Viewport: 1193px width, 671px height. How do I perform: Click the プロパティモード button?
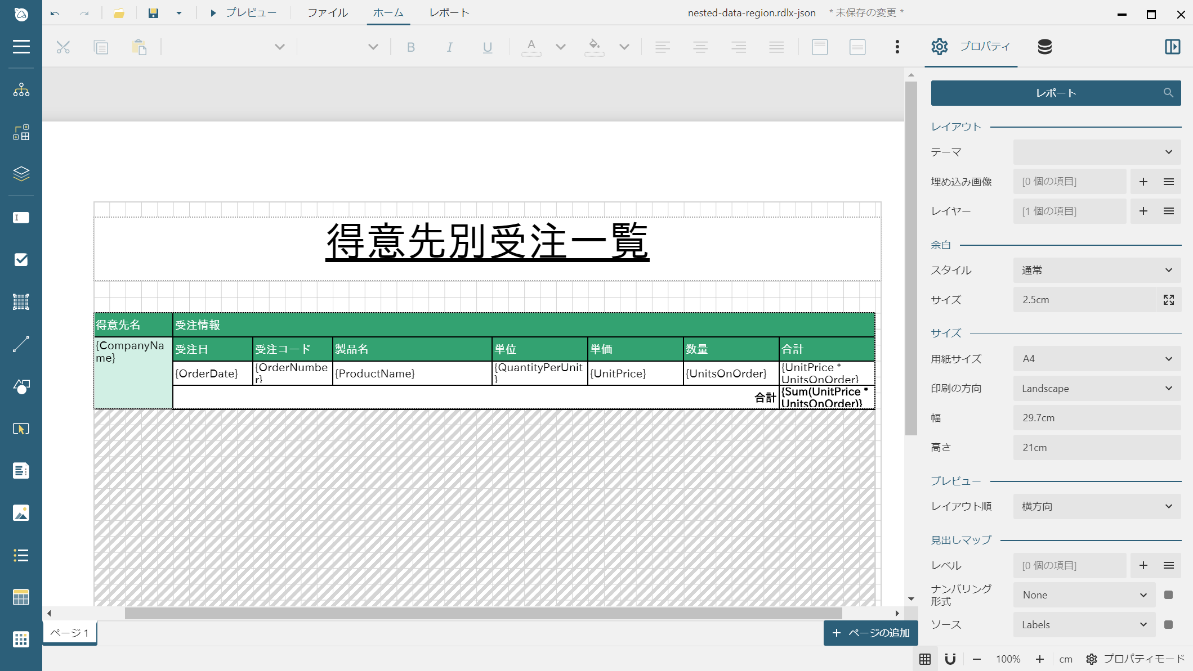1135,659
